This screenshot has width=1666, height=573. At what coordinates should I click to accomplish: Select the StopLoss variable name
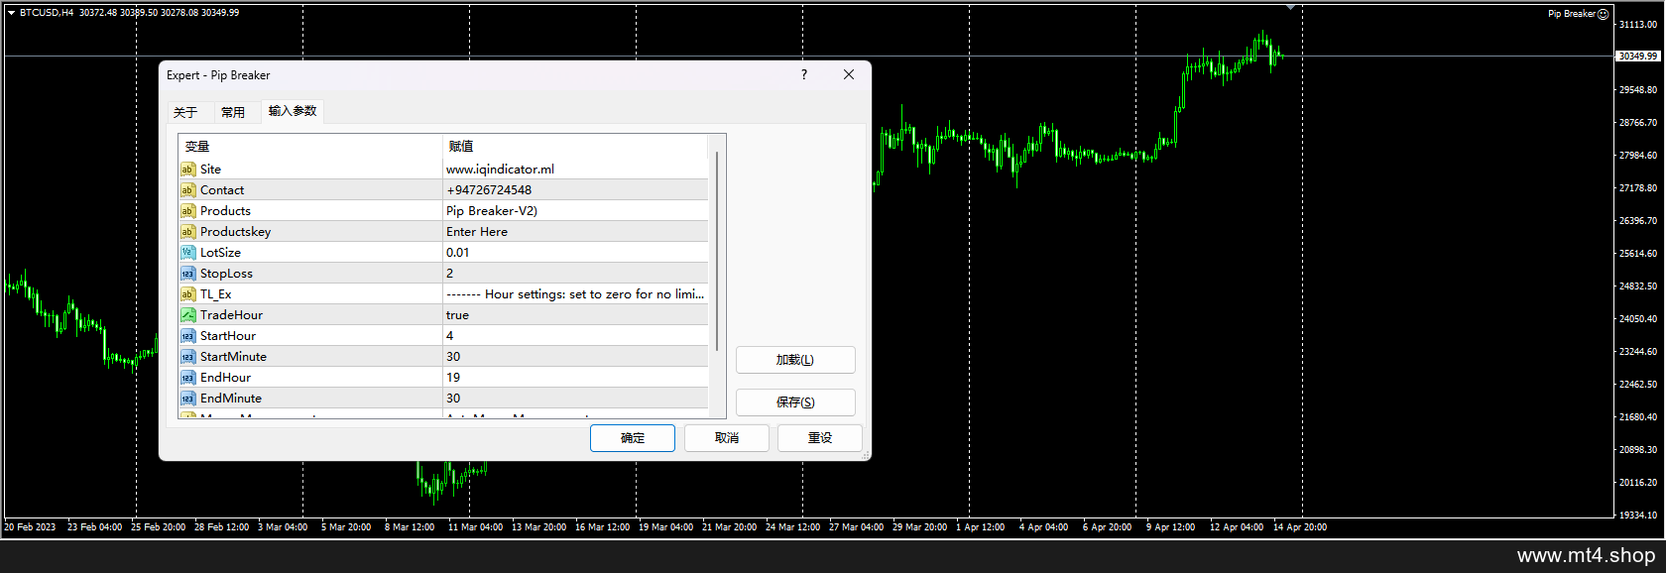226,274
